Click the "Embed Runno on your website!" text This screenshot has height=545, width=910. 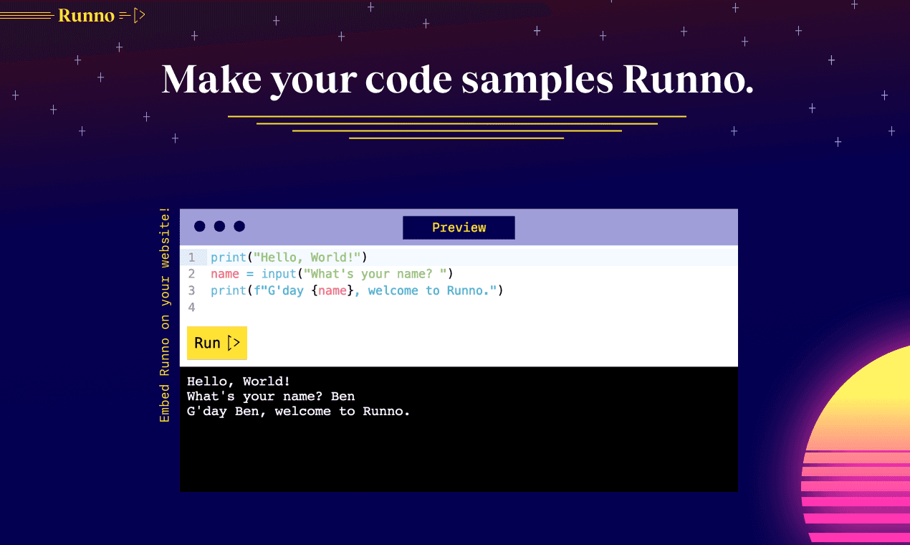(165, 315)
